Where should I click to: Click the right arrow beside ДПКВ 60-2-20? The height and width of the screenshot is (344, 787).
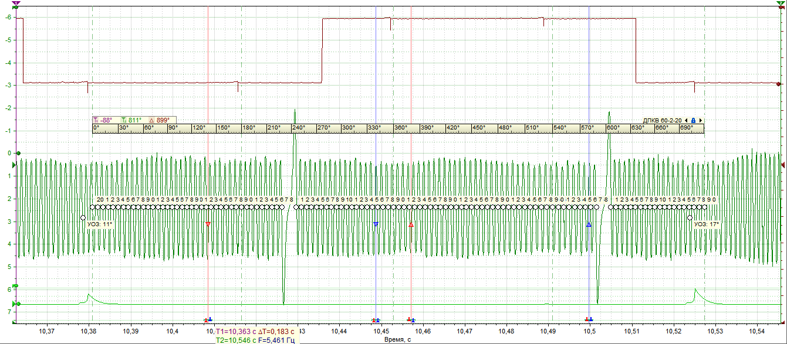(700, 120)
